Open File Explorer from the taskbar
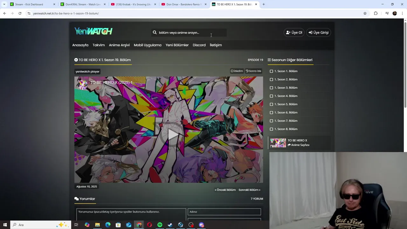Screen dimensions: 407x229 point(97,225)
